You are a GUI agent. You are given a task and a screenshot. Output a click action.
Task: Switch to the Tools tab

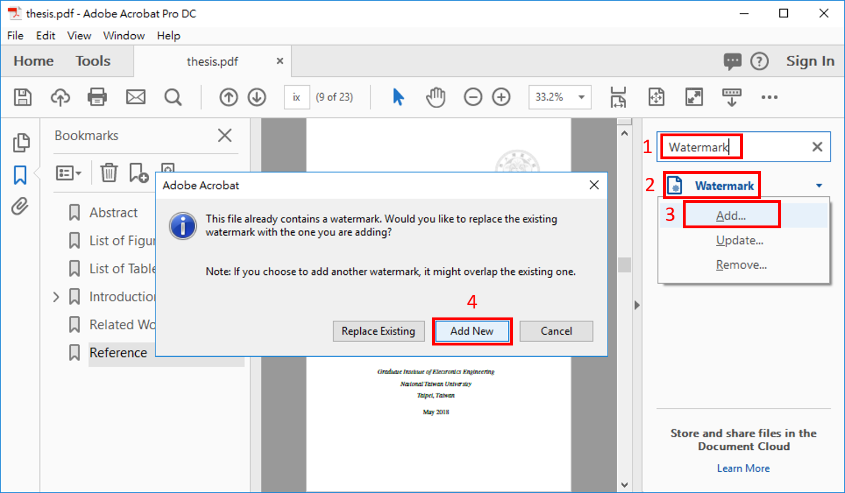tap(93, 61)
